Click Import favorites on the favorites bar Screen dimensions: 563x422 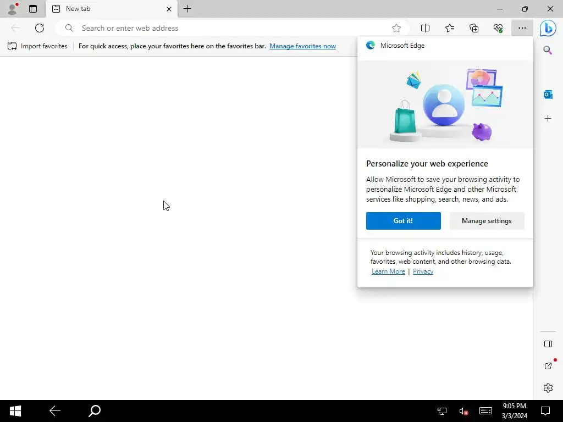37,46
